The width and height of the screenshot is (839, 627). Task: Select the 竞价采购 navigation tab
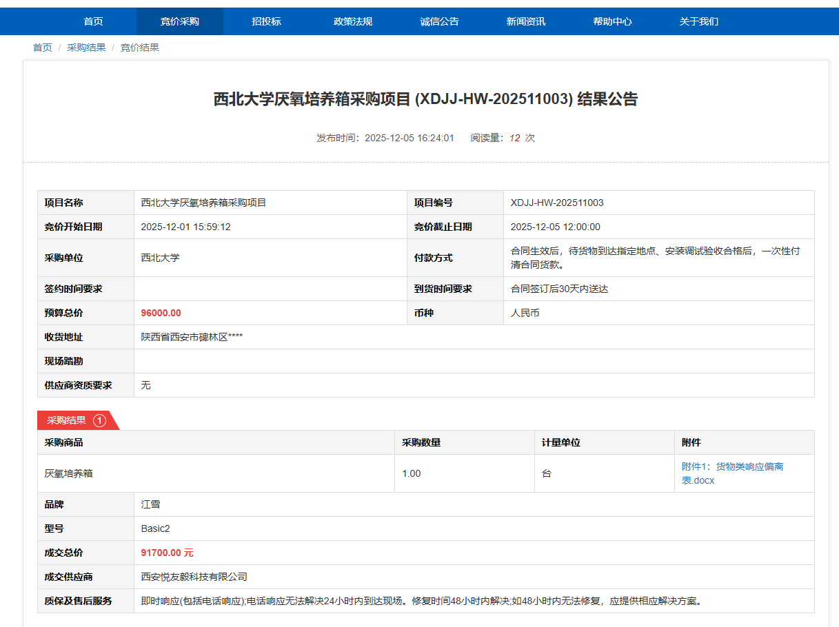pyautogui.click(x=179, y=21)
